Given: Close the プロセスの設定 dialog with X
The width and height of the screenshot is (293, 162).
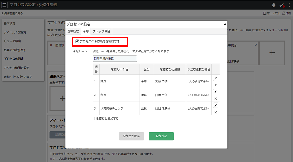Looking at the screenshot, I should click(225, 24).
